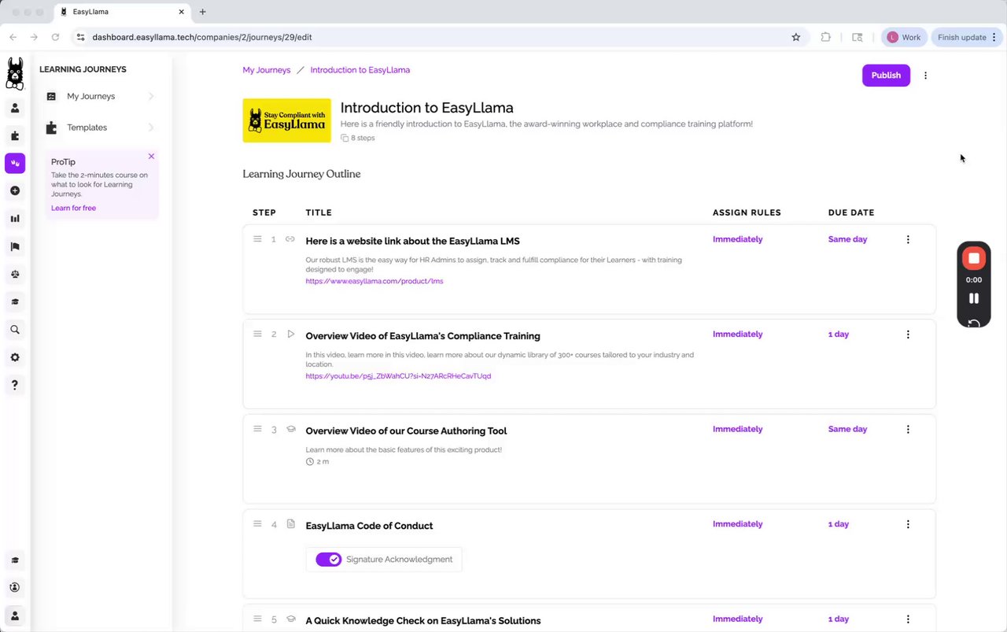Open options menu for Code of Conduct step

[x=908, y=524]
